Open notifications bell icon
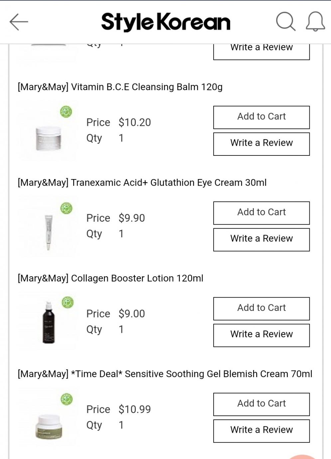 click(315, 22)
